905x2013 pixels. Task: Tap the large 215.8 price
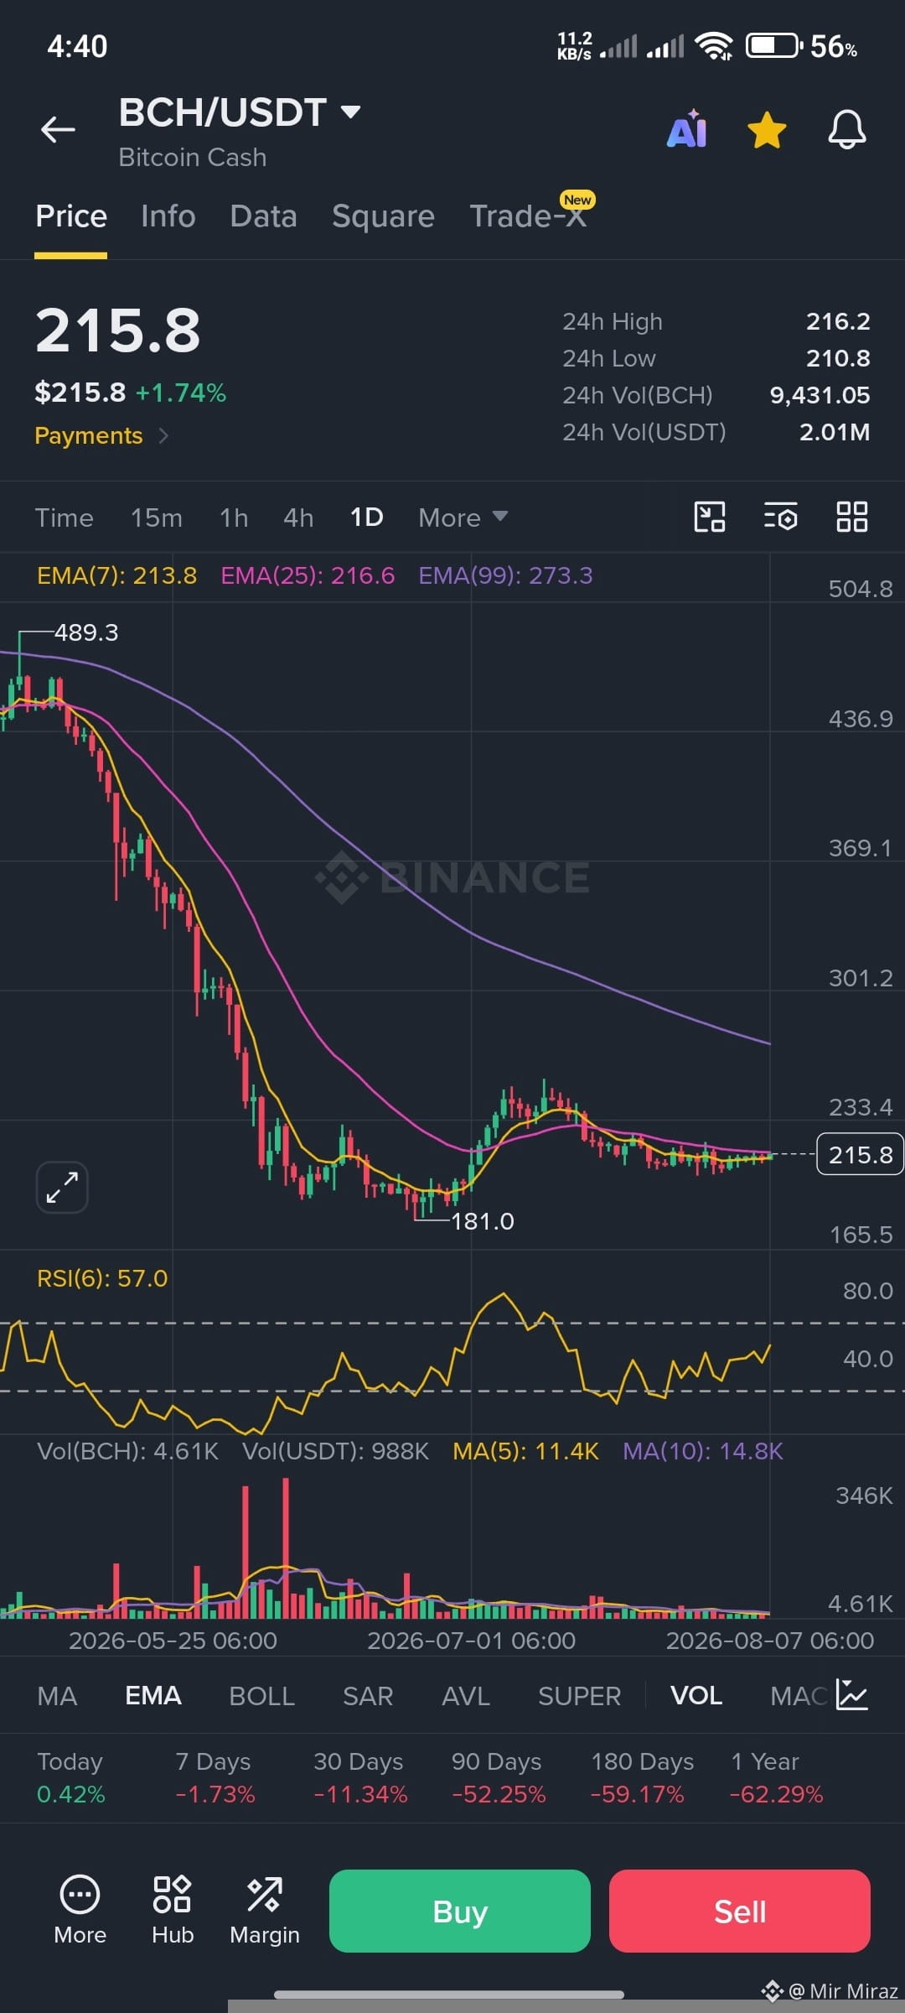(118, 330)
